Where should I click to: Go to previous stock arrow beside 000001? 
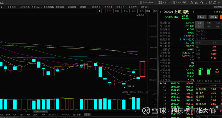tap(161, 12)
